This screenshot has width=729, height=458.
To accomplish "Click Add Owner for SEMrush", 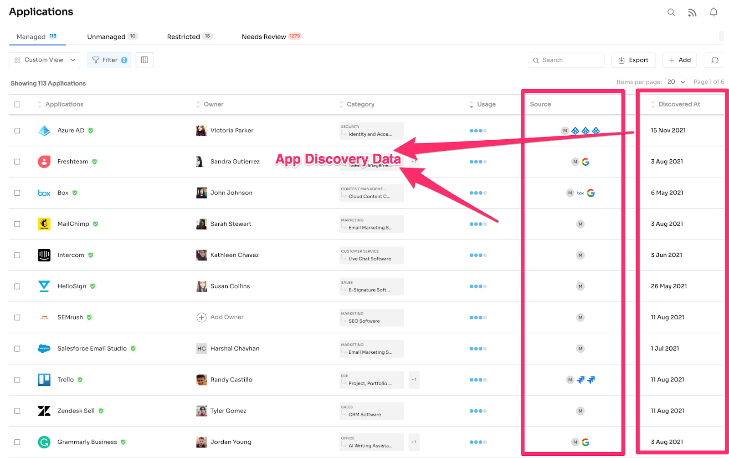I will point(227,317).
